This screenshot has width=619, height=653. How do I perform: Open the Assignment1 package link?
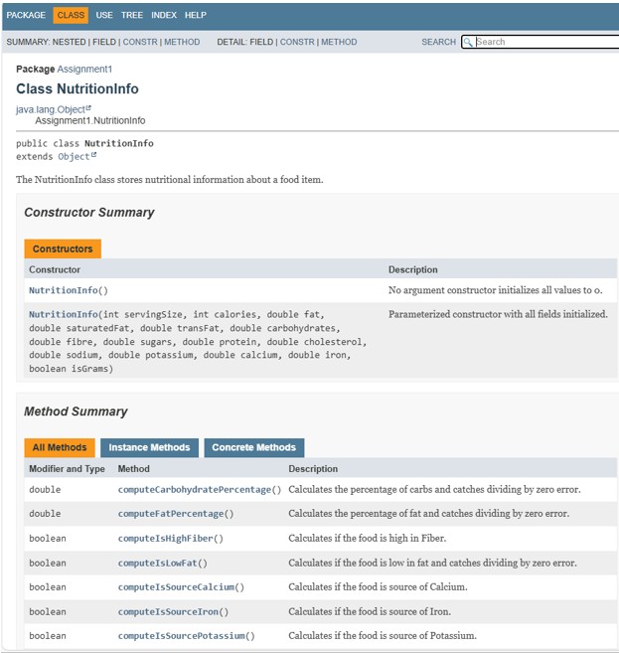(84, 70)
